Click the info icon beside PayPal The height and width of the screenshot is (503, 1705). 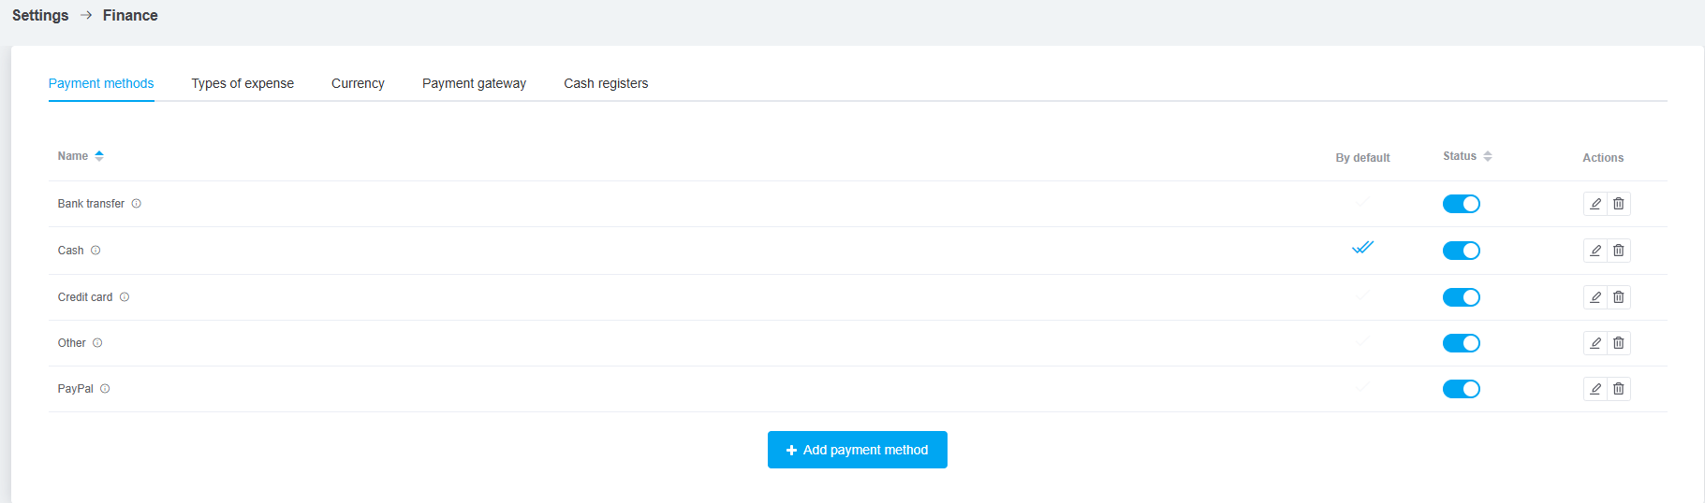105,389
